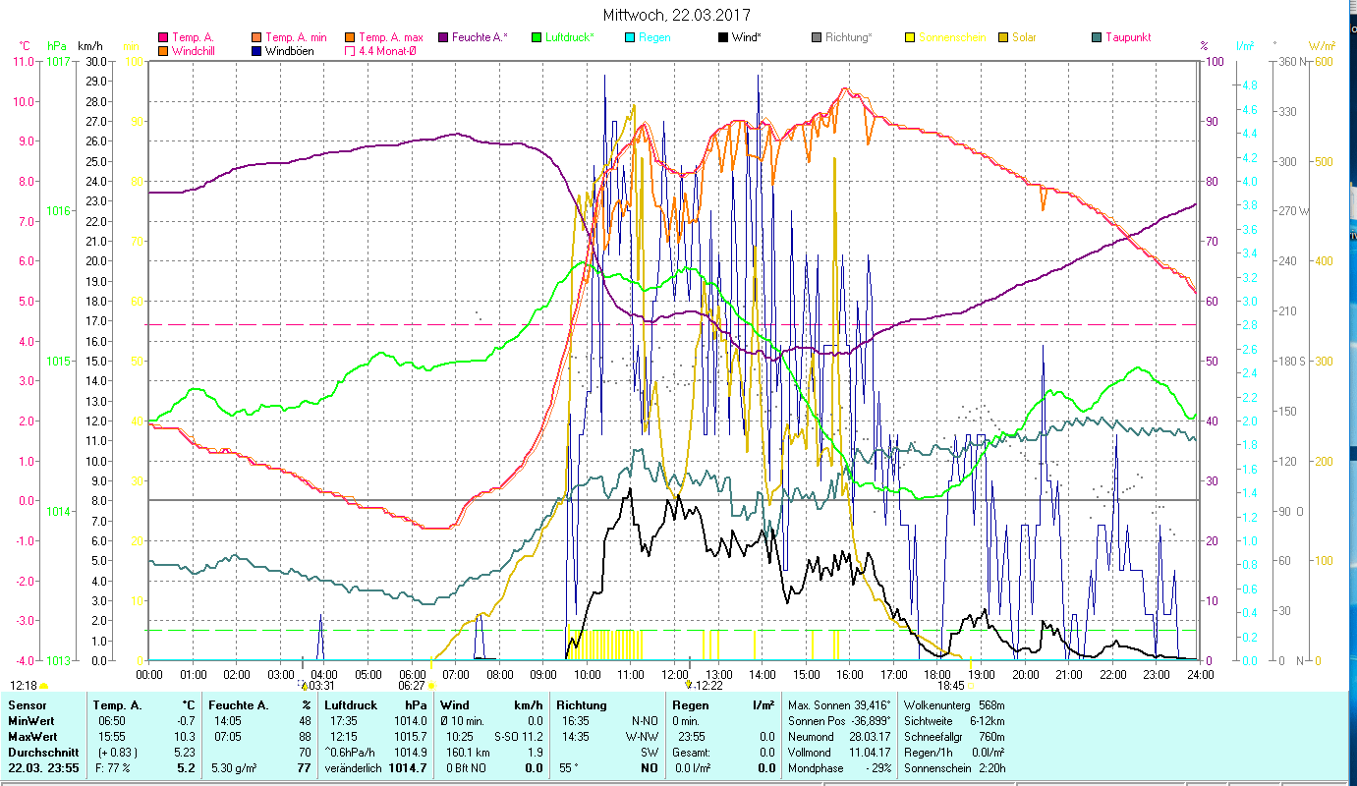The width and height of the screenshot is (1357, 786).
Task: Click the black Wind legend swatch
Action: click(x=723, y=37)
